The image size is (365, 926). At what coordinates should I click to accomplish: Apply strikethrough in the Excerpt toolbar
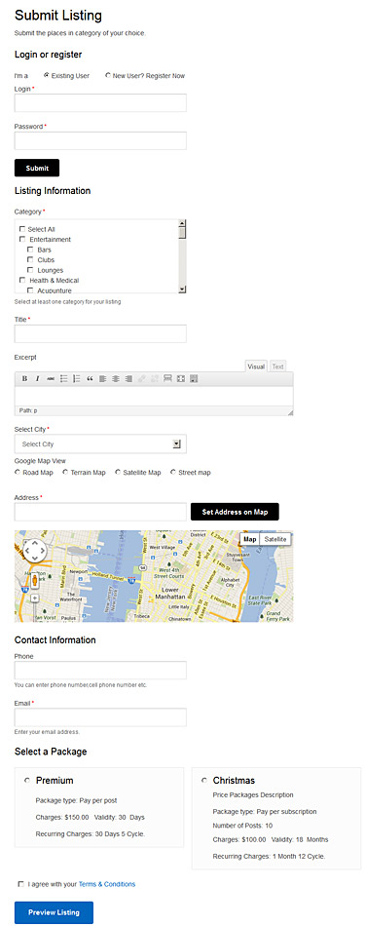coord(51,378)
